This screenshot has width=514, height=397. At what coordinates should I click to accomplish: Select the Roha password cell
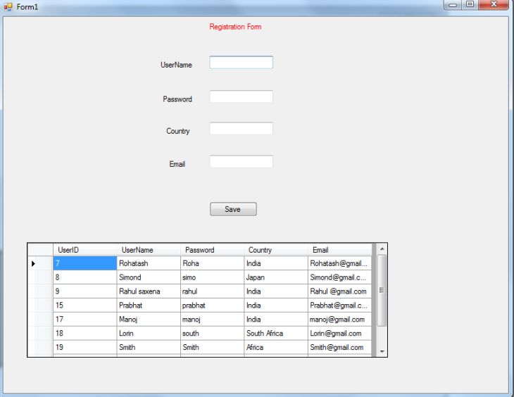[212, 263]
